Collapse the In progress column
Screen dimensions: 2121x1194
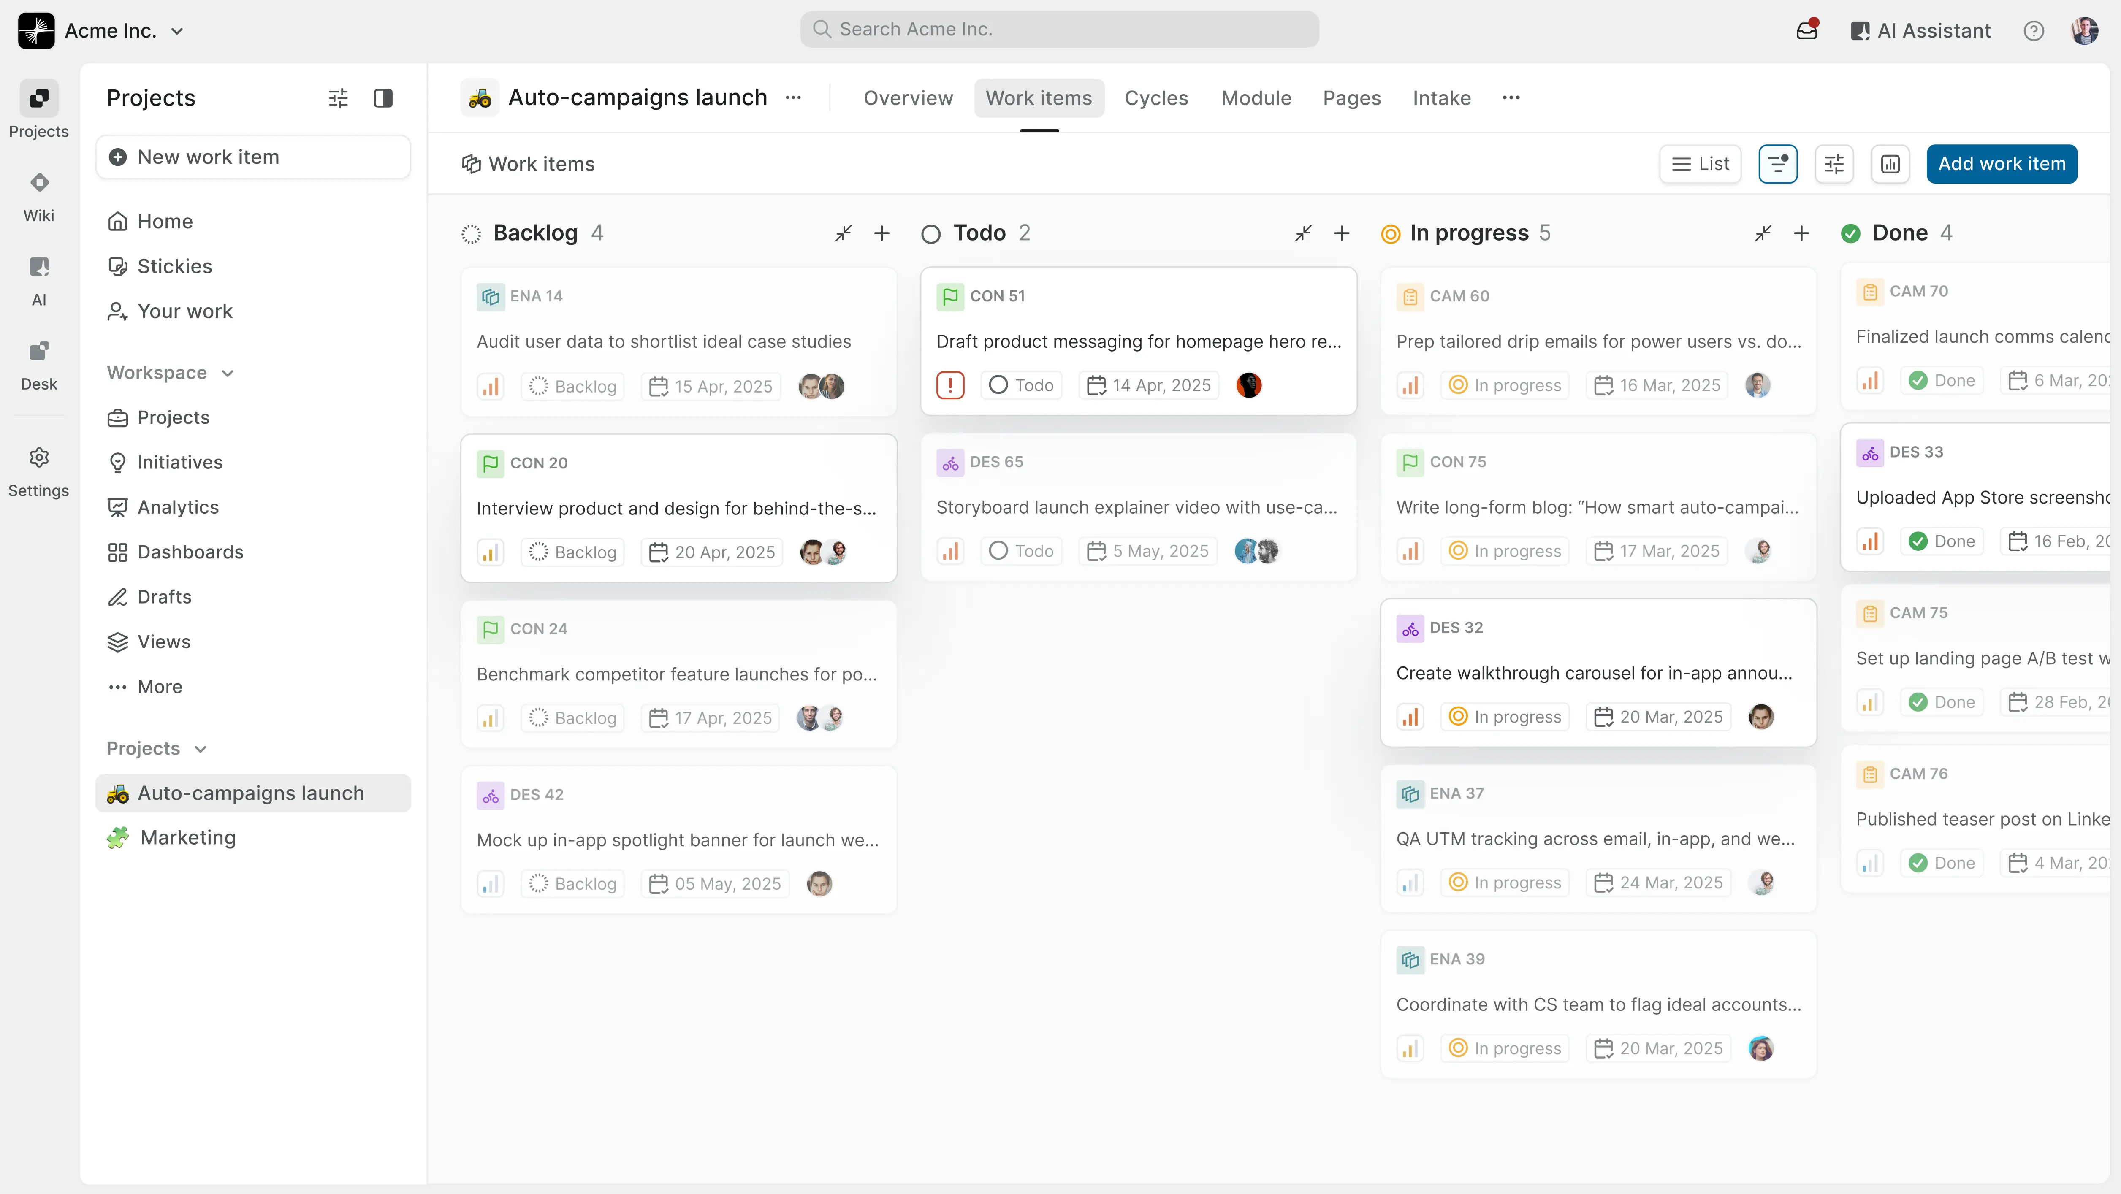tap(1763, 233)
